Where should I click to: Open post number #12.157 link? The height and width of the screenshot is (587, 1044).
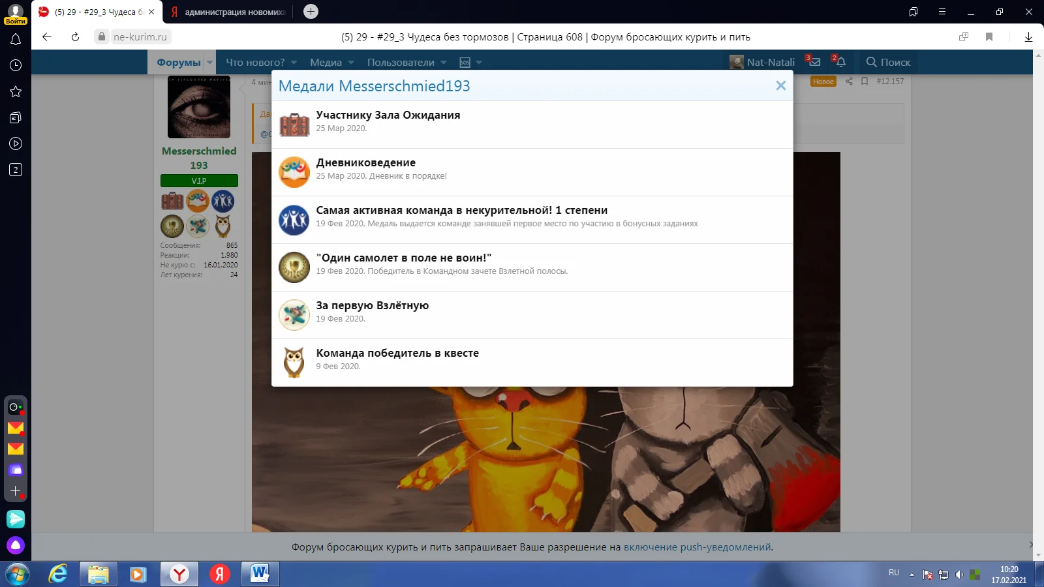click(x=890, y=82)
